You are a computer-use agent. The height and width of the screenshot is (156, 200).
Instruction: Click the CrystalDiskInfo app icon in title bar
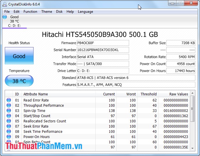(x=5, y=4)
